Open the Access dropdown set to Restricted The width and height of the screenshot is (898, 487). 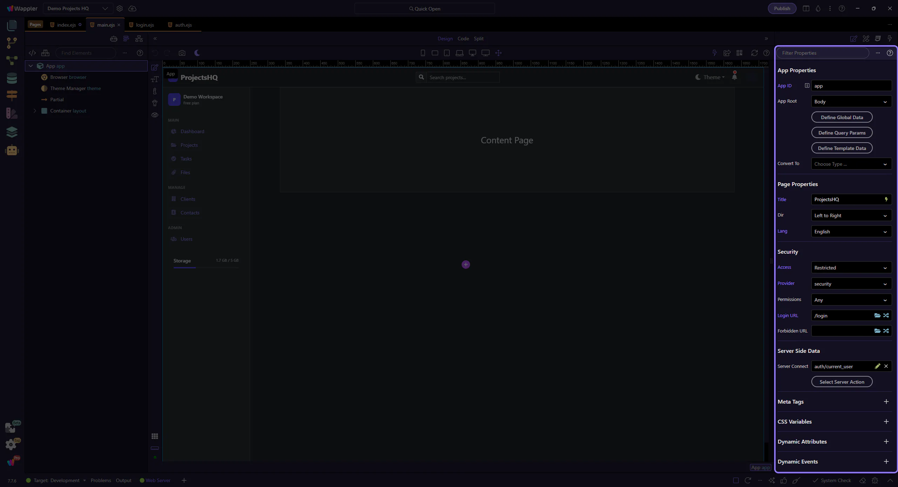[851, 268]
